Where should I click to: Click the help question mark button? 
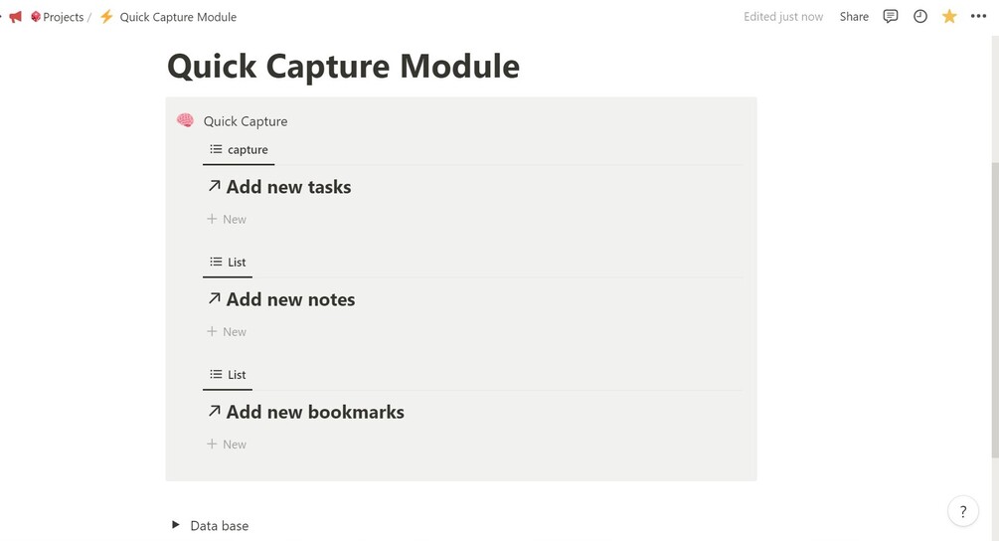(962, 511)
